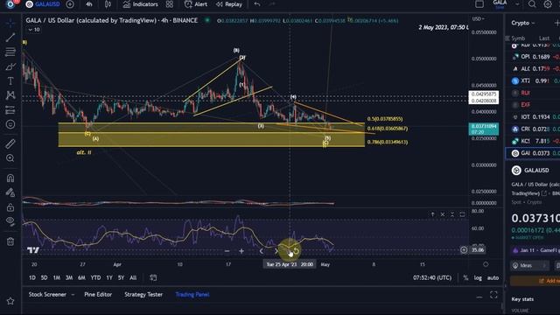Open the Trading Panel tab
Screen dimensions: 560x315
point(192,294)
